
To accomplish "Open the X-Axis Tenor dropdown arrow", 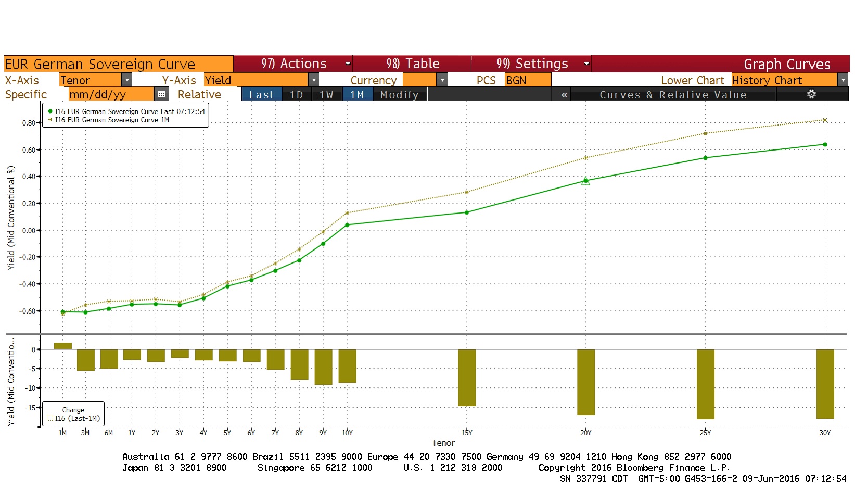I will point(126,80).
